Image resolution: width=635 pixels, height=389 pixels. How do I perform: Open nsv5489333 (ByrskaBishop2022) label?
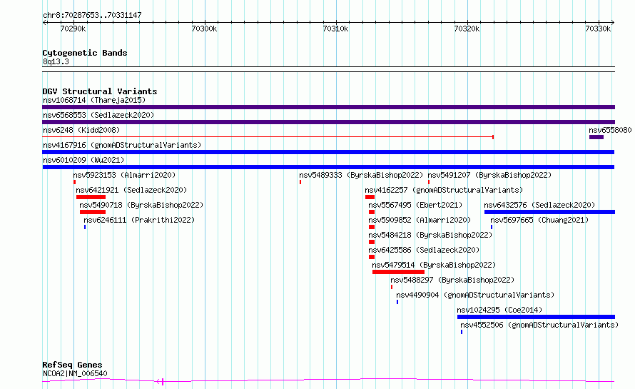361,175
